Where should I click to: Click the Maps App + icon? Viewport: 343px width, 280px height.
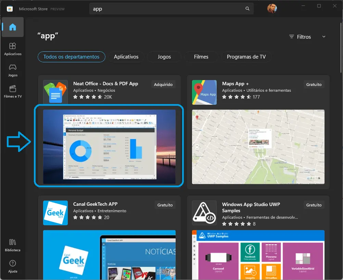(x=204, y=92)
